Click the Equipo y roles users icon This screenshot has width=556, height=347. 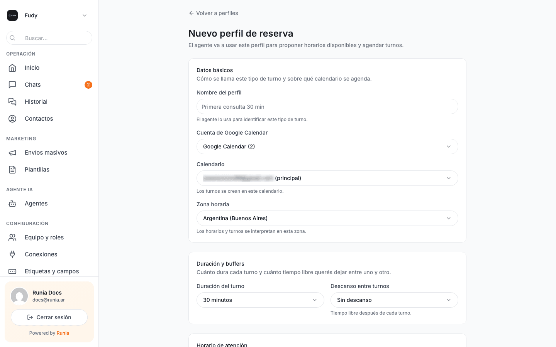12,238
